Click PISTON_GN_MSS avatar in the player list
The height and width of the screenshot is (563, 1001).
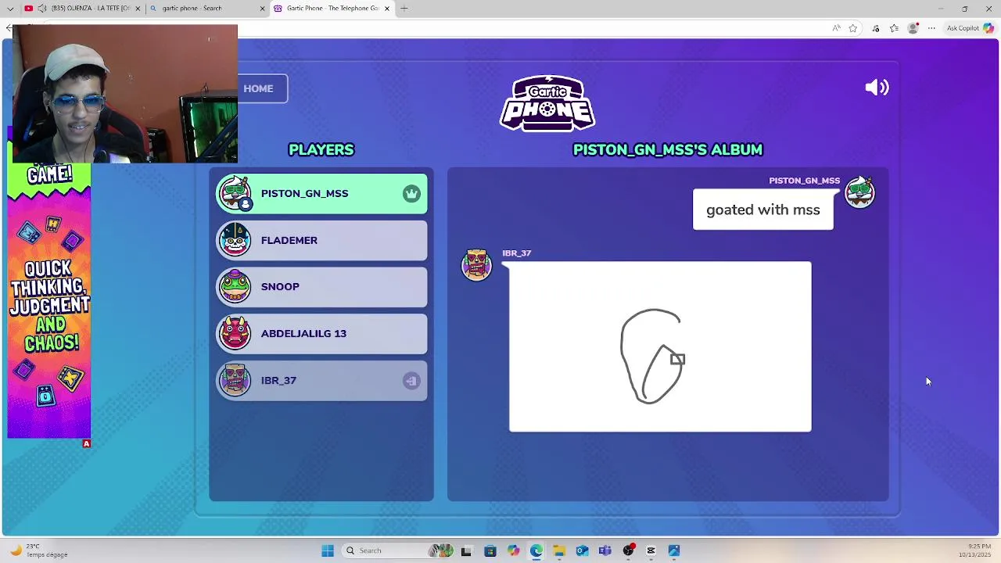[235, 193]
